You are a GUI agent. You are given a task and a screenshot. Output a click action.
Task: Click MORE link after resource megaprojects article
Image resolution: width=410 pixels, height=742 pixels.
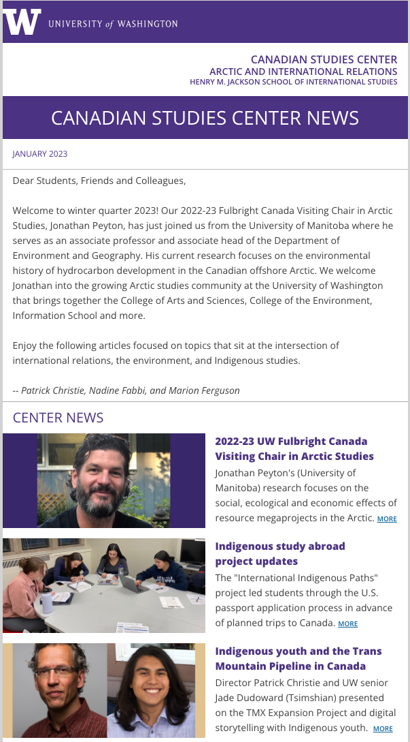(x=387, y=519)
